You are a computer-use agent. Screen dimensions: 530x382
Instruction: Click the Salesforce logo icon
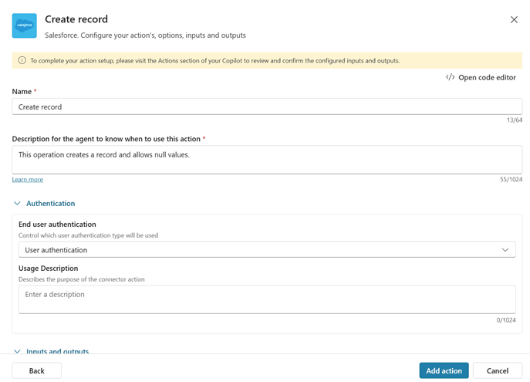(x=25, y=25)
